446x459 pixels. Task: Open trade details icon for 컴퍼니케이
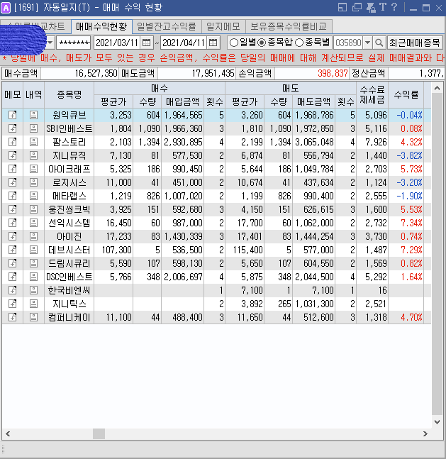pos(33,317)
